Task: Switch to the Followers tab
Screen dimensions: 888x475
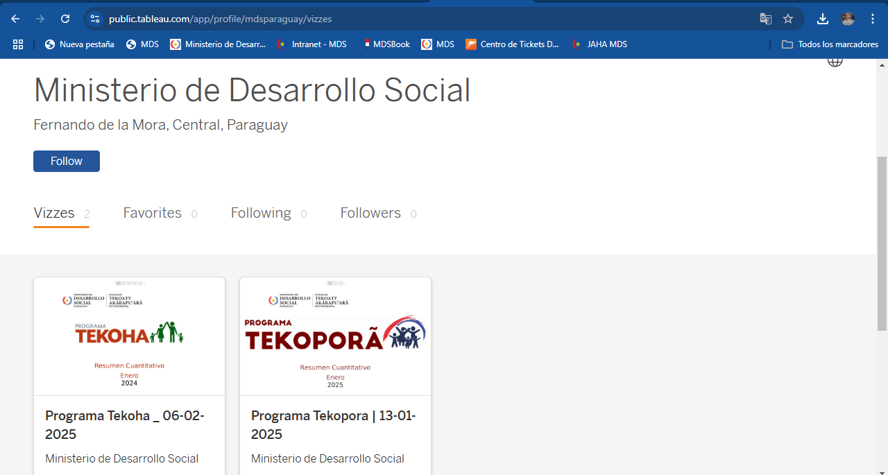Action: (378, 214)
